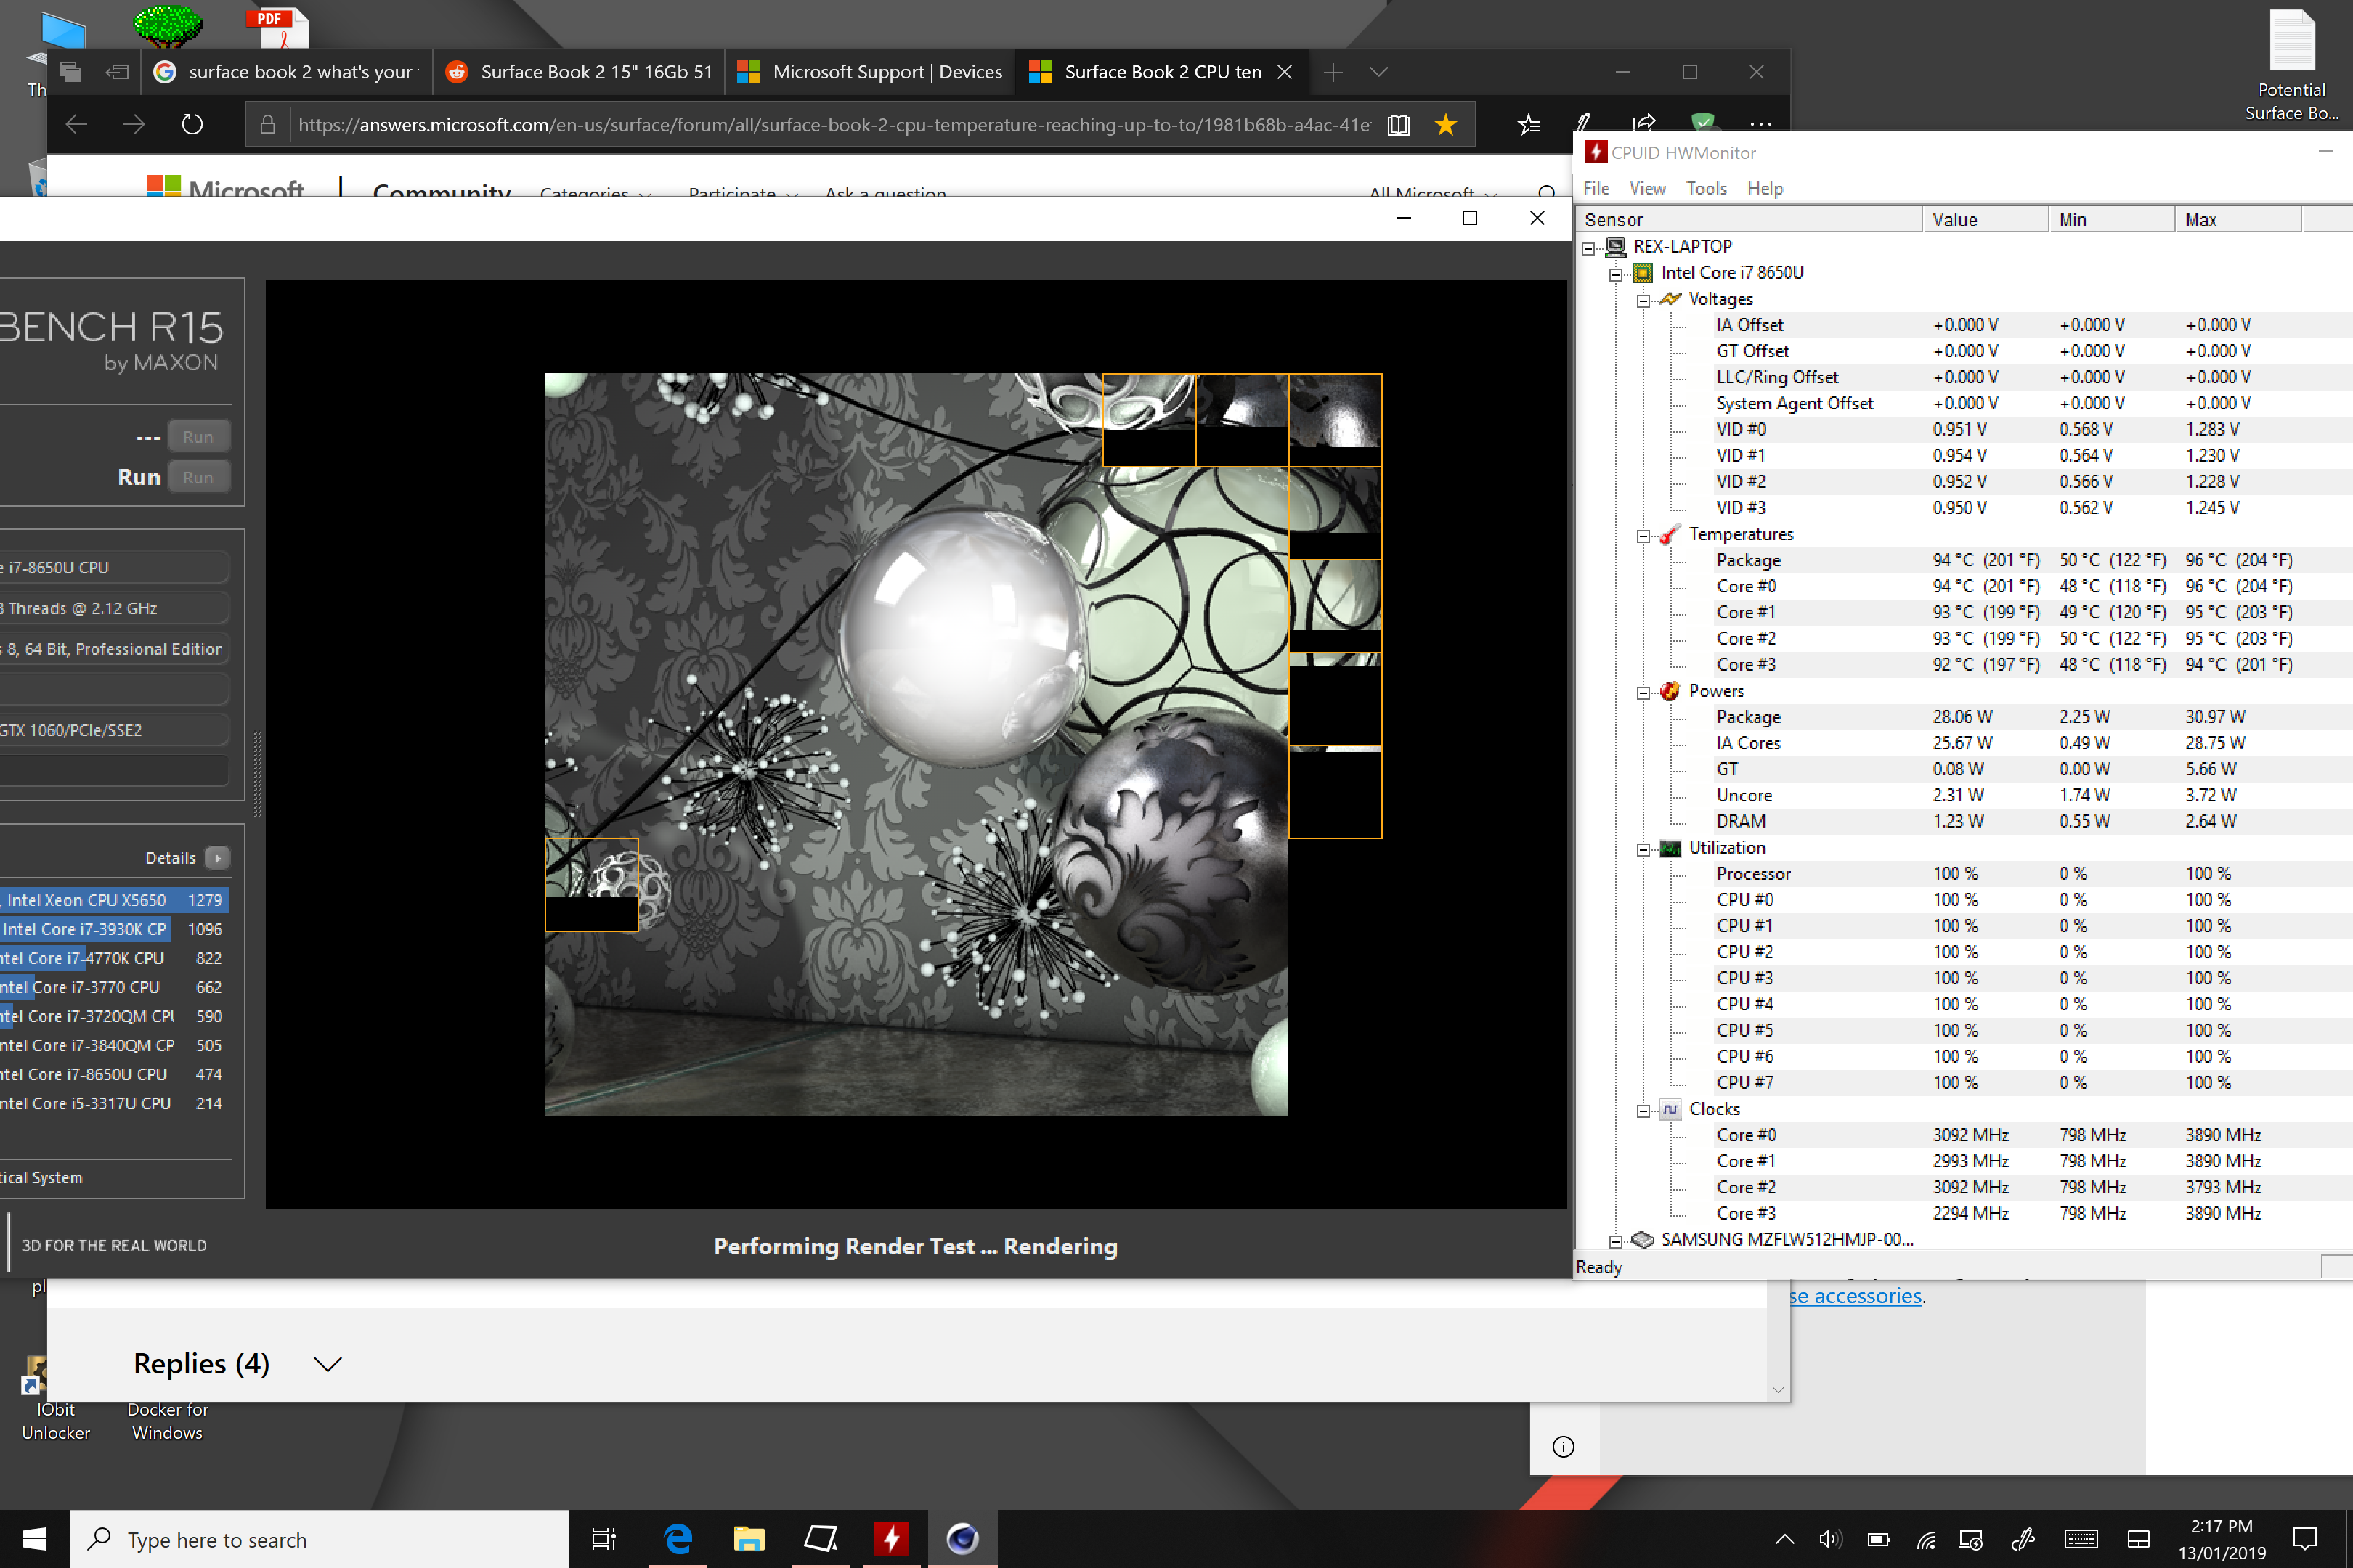
Task: Open reading view book icon
Action: 1399,125
